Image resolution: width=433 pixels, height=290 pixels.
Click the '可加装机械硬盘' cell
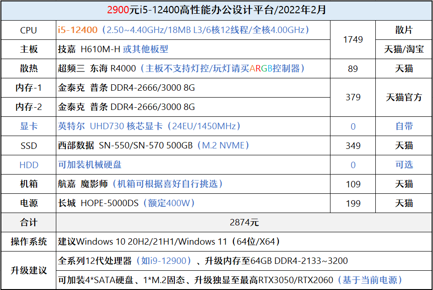pyautogui.click(x=193, y=165)
